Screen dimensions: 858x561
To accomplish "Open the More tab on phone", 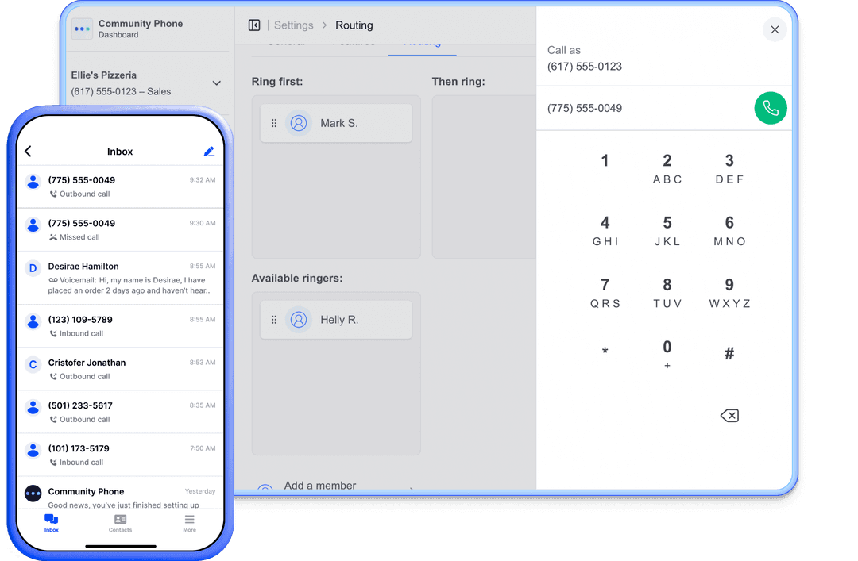I will click(x=189, y=523).
